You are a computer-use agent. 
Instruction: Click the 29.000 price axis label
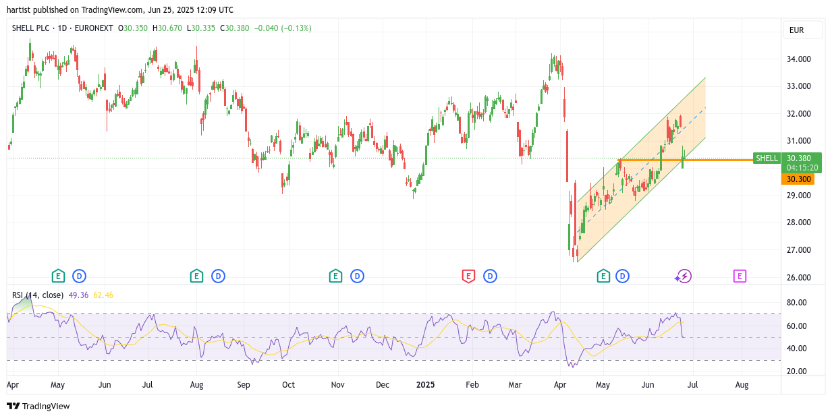click(x=798, y=196)
